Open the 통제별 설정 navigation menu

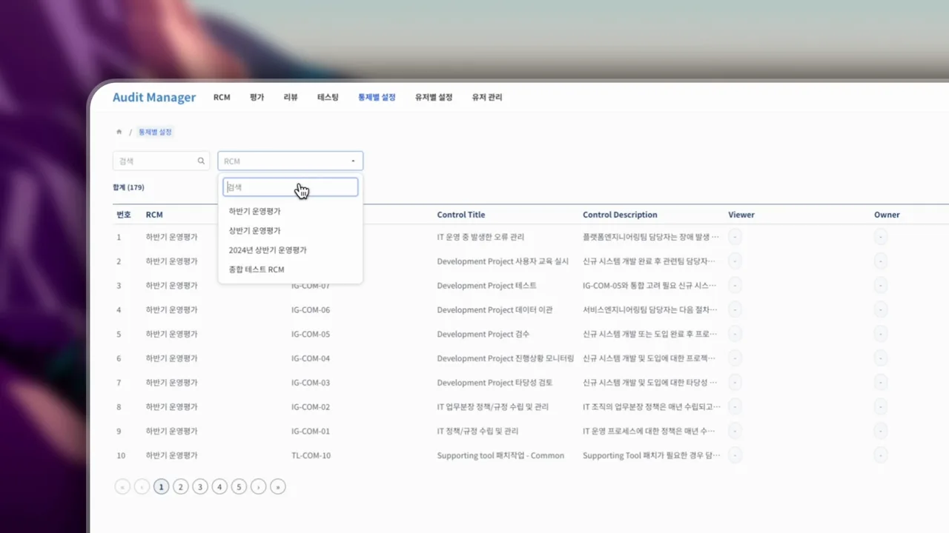coord(377,97)
